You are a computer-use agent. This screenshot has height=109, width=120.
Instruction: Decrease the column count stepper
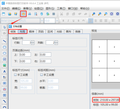click(x=56, y=44)
